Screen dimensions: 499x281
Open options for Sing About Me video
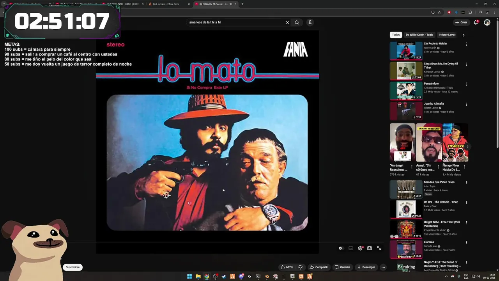[x=467, y=64]
